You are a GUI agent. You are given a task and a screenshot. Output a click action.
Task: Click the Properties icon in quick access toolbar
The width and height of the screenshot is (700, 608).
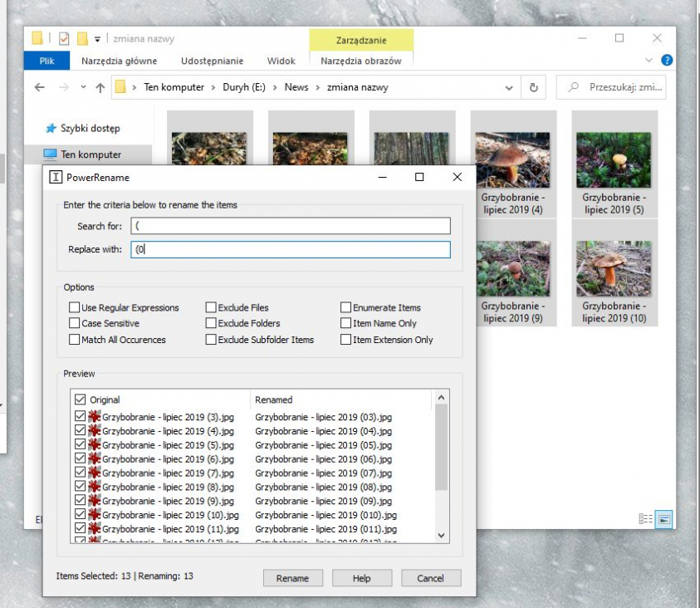[63, 37]
